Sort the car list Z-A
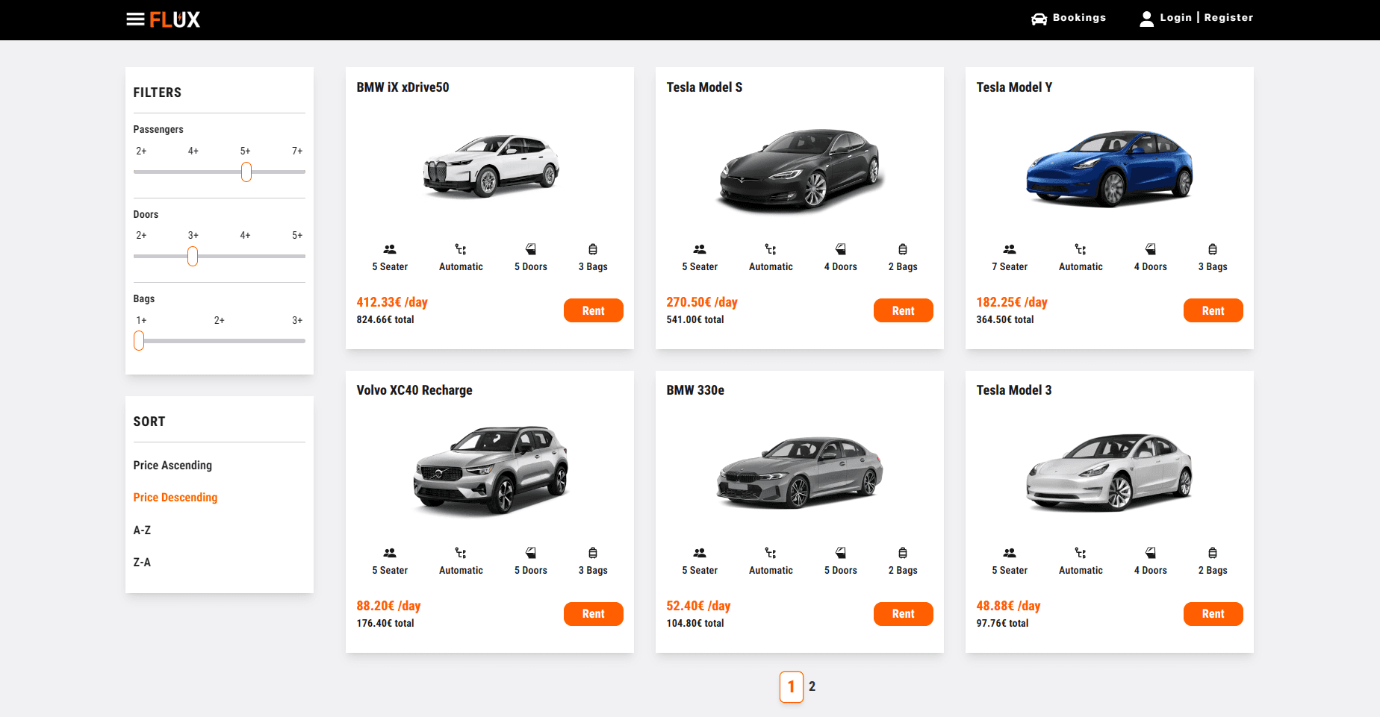 coord(142,563)
